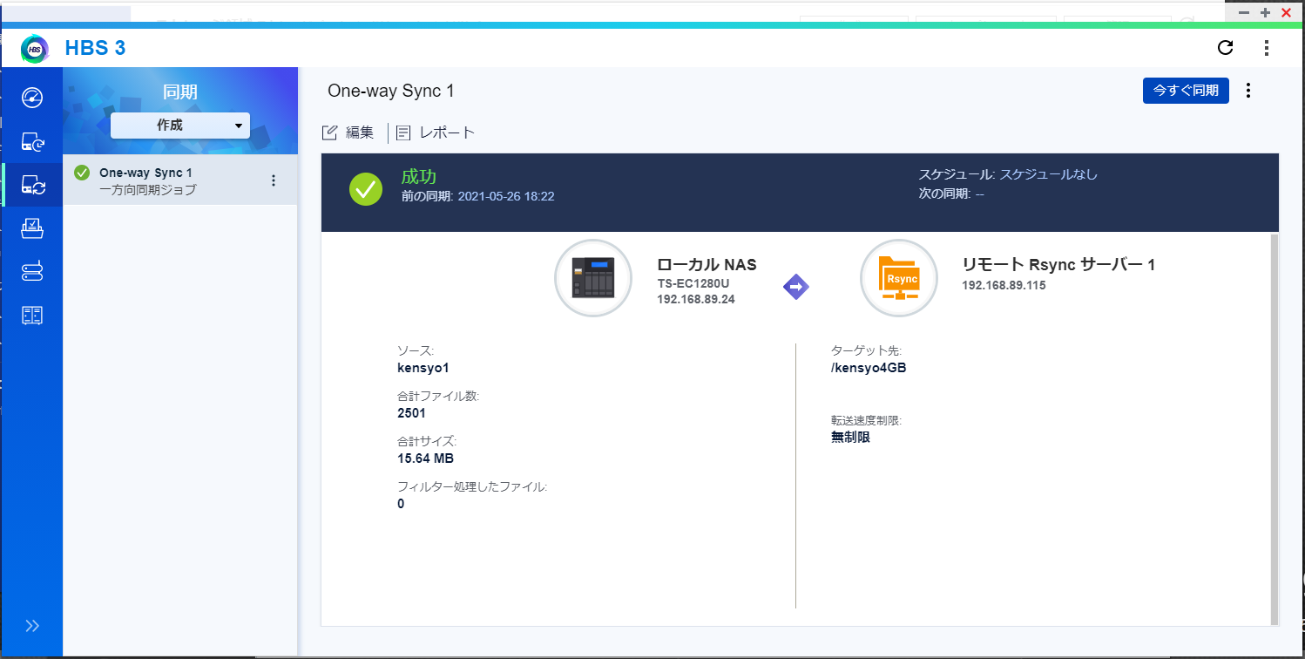The image size is (1305, 659).
Task: Click the local NAS device icon
Action: 593,278
